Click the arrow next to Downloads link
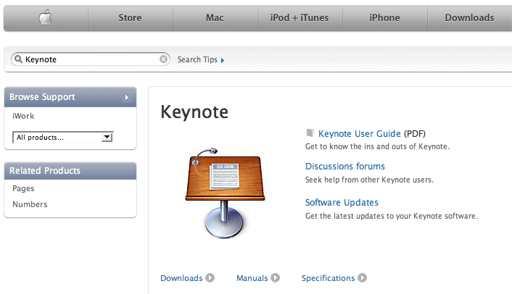The height and width of the screenshot is (294, 512). pyautogui.click(x=210, y=277)
